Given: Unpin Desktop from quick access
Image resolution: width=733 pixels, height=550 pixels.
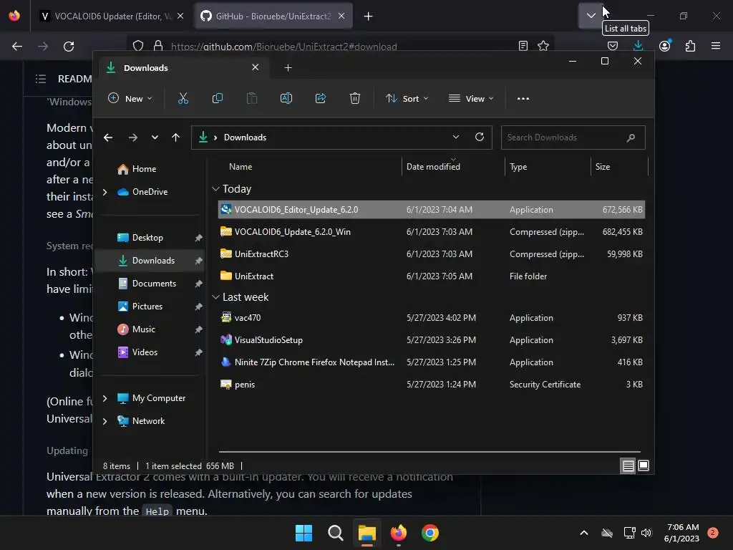Looking at the screenshot, I should 198,238.
